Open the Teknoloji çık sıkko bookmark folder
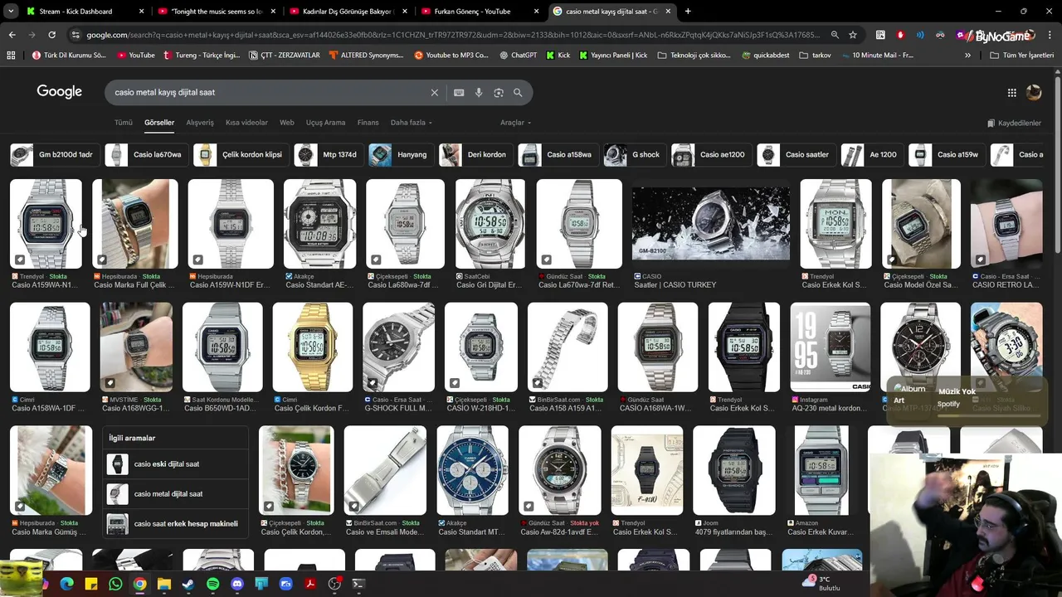This screenshot has width=1062, height=597. (x=694, y=55)
